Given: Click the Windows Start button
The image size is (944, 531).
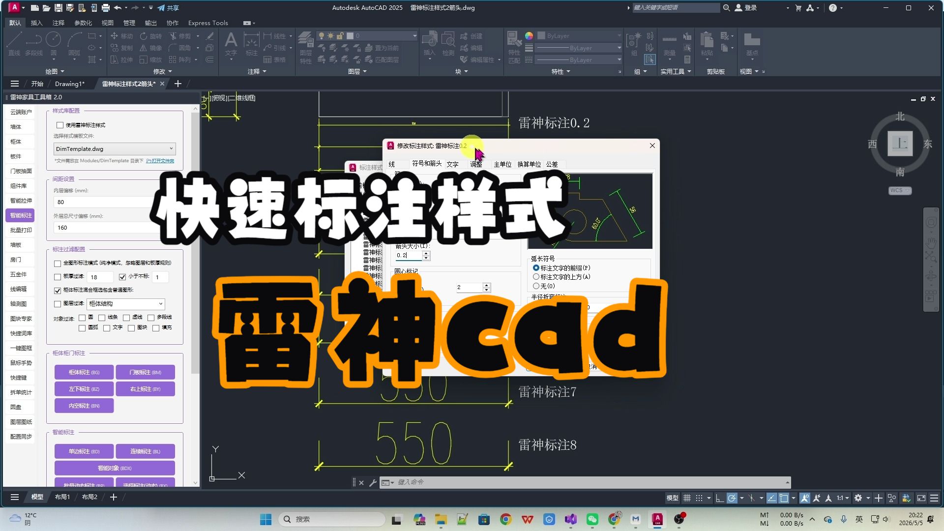Looking at the screenshot, I should tap(266, 519).
